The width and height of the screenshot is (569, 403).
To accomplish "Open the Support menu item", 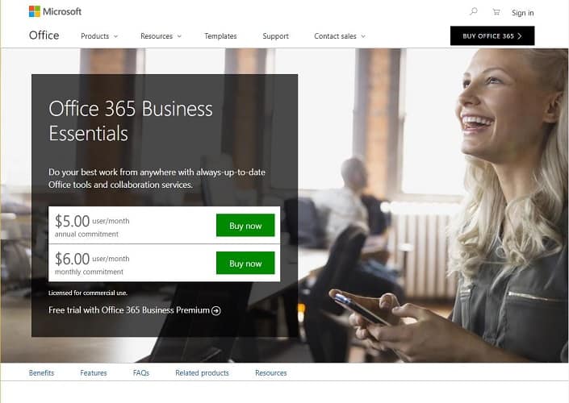I will click(275, 36).
